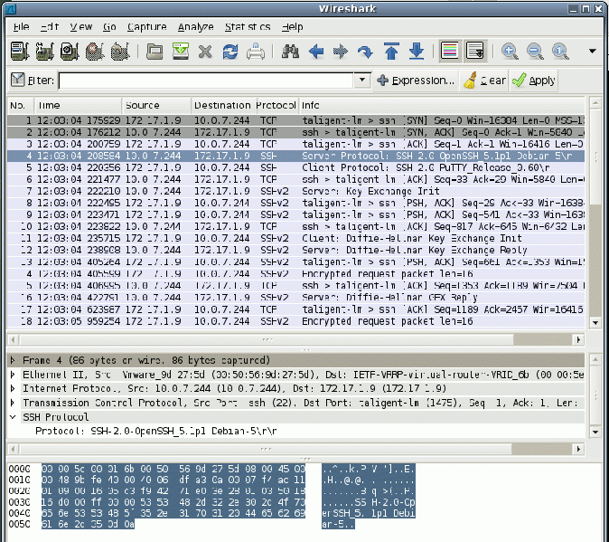Image resolution: width=609 pixels, height=542 pixels.
Task: Reset zoom to normal size icon
Action: click(560, 52)
